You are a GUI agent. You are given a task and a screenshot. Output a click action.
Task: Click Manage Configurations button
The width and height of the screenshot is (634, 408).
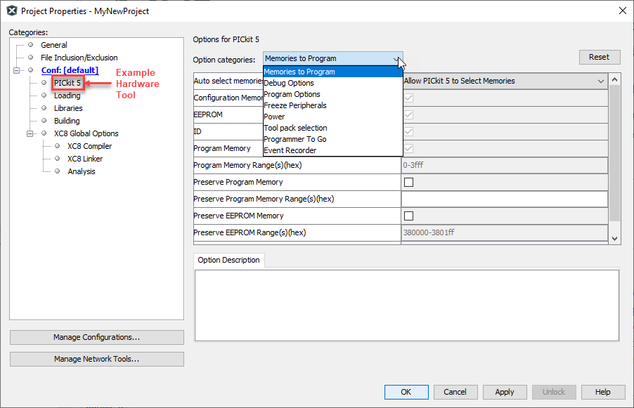tap(96, 338)
